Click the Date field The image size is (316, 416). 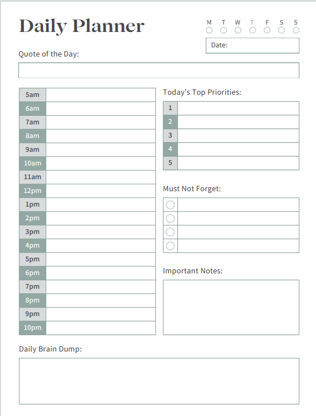point(253,46)
